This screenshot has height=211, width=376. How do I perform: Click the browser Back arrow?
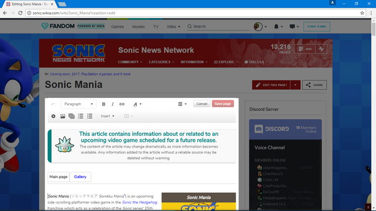5,13
